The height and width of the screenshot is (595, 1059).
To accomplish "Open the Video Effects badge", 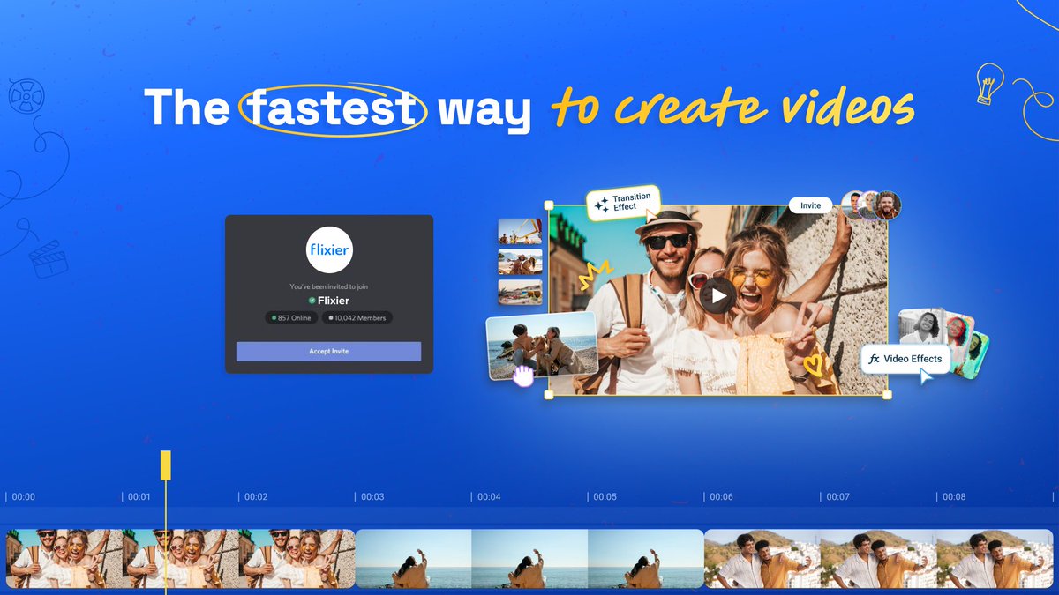I will [x=905, y=359].
